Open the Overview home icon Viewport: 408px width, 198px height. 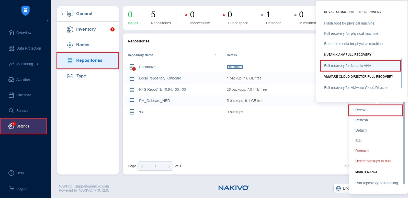tap(11, 33)
